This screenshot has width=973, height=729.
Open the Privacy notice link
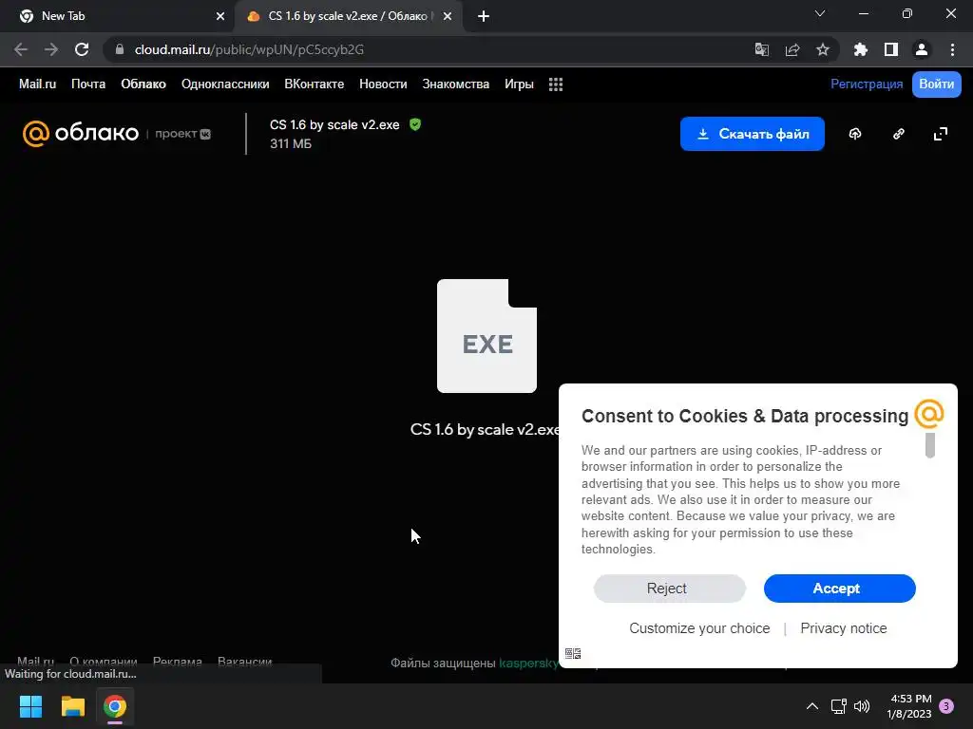(x=844, y=628)
